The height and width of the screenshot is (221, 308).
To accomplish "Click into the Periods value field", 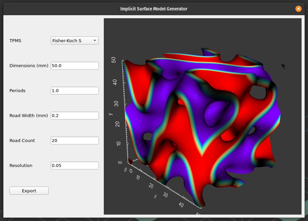I will point(74,90).
